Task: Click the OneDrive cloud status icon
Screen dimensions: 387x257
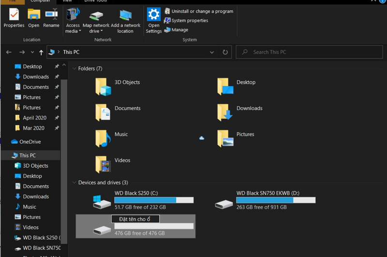Action: (202, 138)
